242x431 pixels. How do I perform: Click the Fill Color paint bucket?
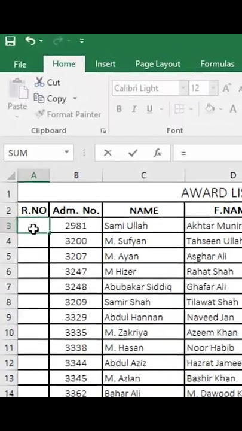(210, 109)
